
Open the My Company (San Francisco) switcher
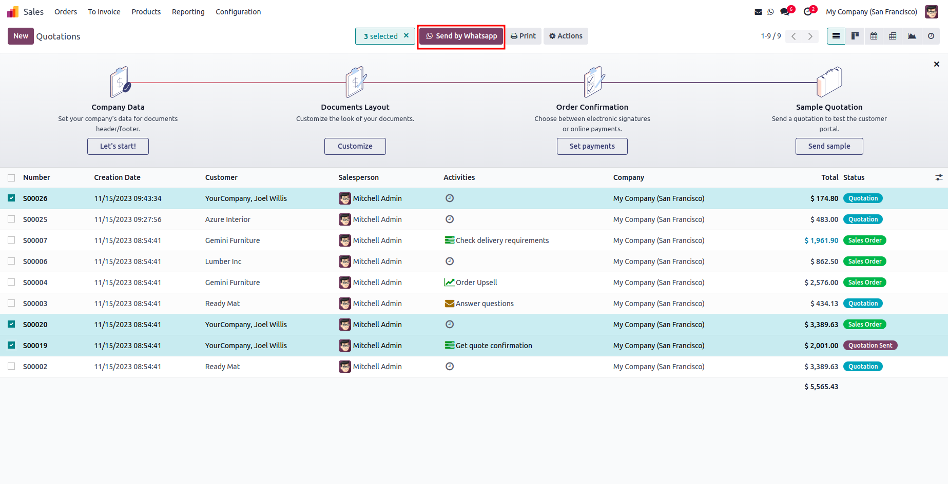(872, 12)
